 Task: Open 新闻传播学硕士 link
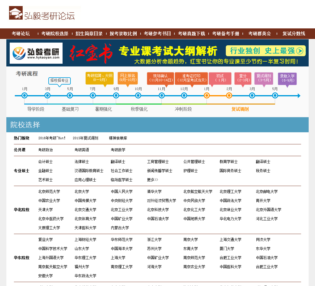click(160, 171)
